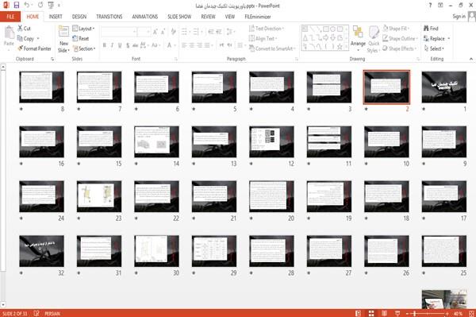Open the Shape Outline dropdown
Image resolution: width=476 pixels, height=317 pixels.
click(400, 39)
